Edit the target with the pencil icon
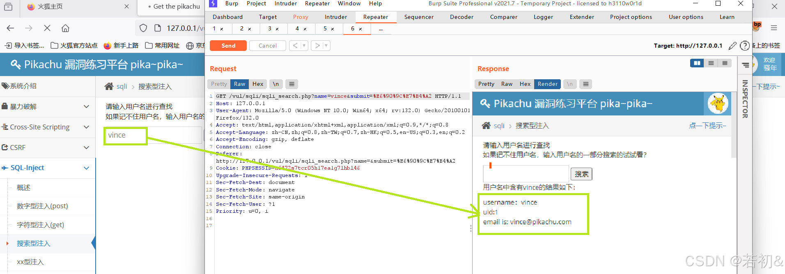 pos(732,46)
